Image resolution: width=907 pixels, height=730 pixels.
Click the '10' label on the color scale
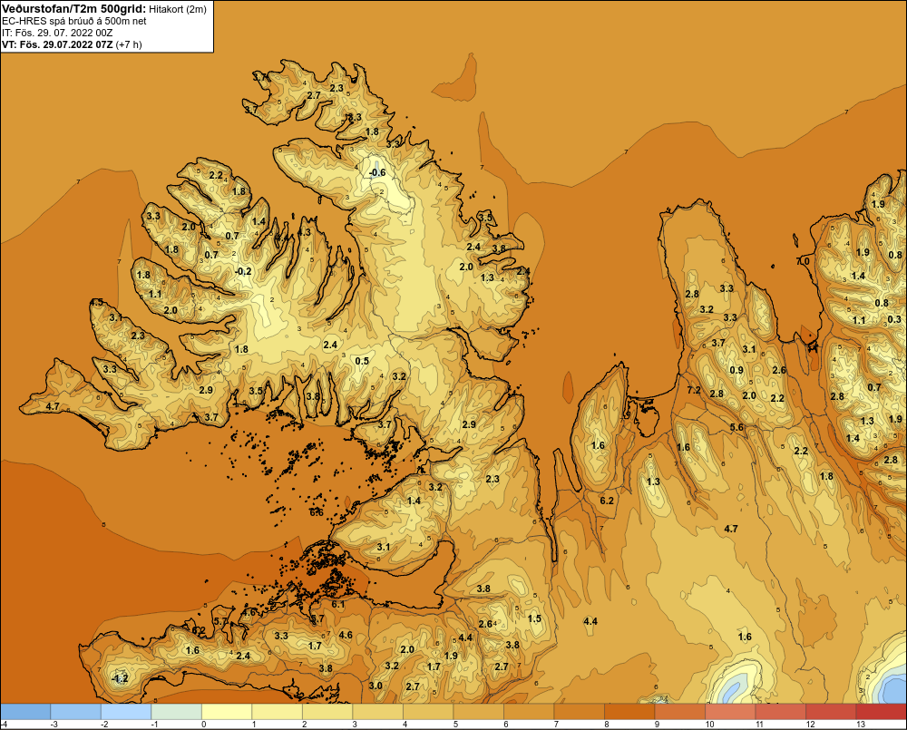tap(709, 725)
